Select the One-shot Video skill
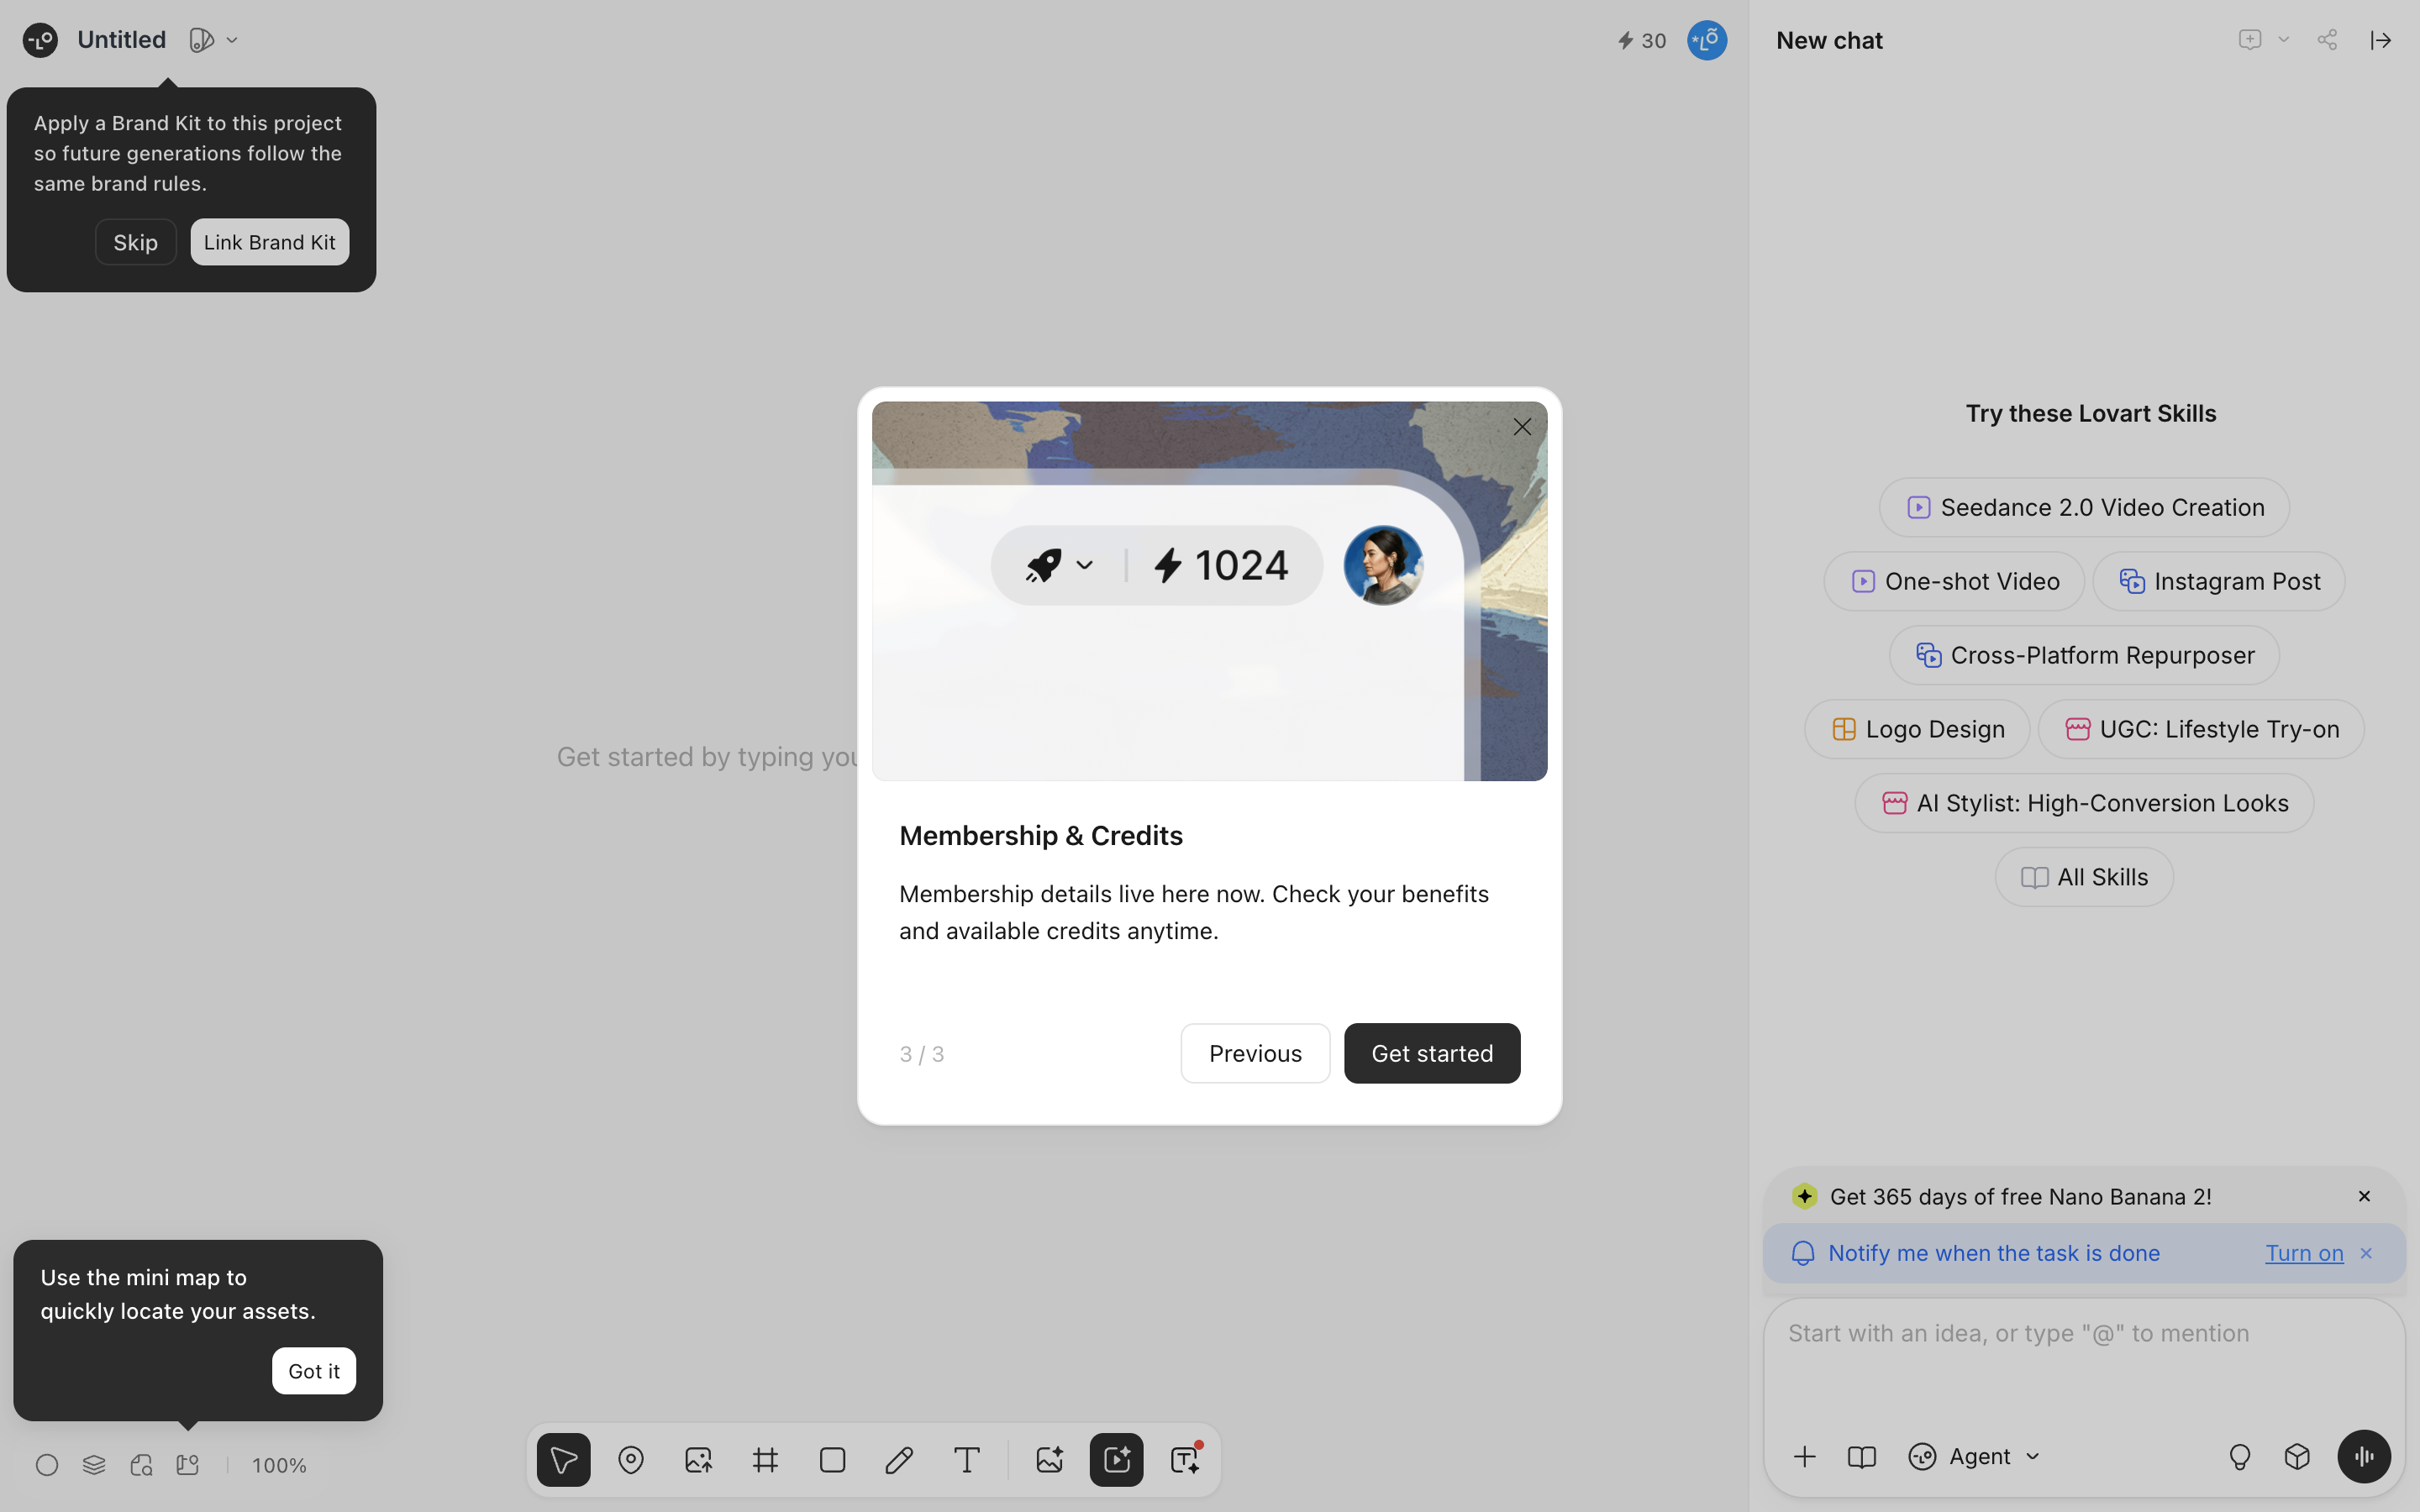The image size is (2420, 1512). [1954, 581]
